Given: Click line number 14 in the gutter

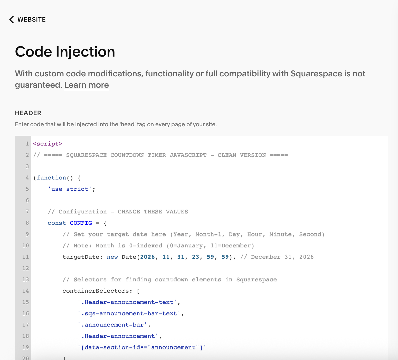Looking at the screenshot, I should click(x=25, y=291).
